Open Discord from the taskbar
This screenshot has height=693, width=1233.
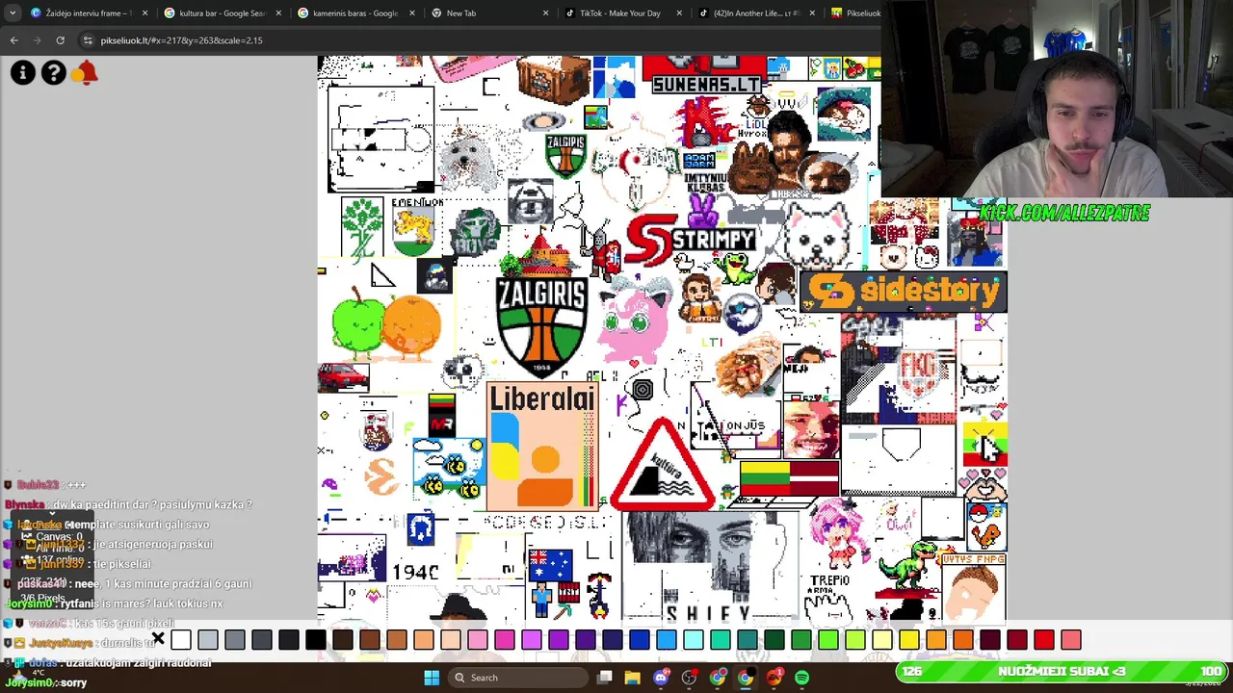click(661, 678)
